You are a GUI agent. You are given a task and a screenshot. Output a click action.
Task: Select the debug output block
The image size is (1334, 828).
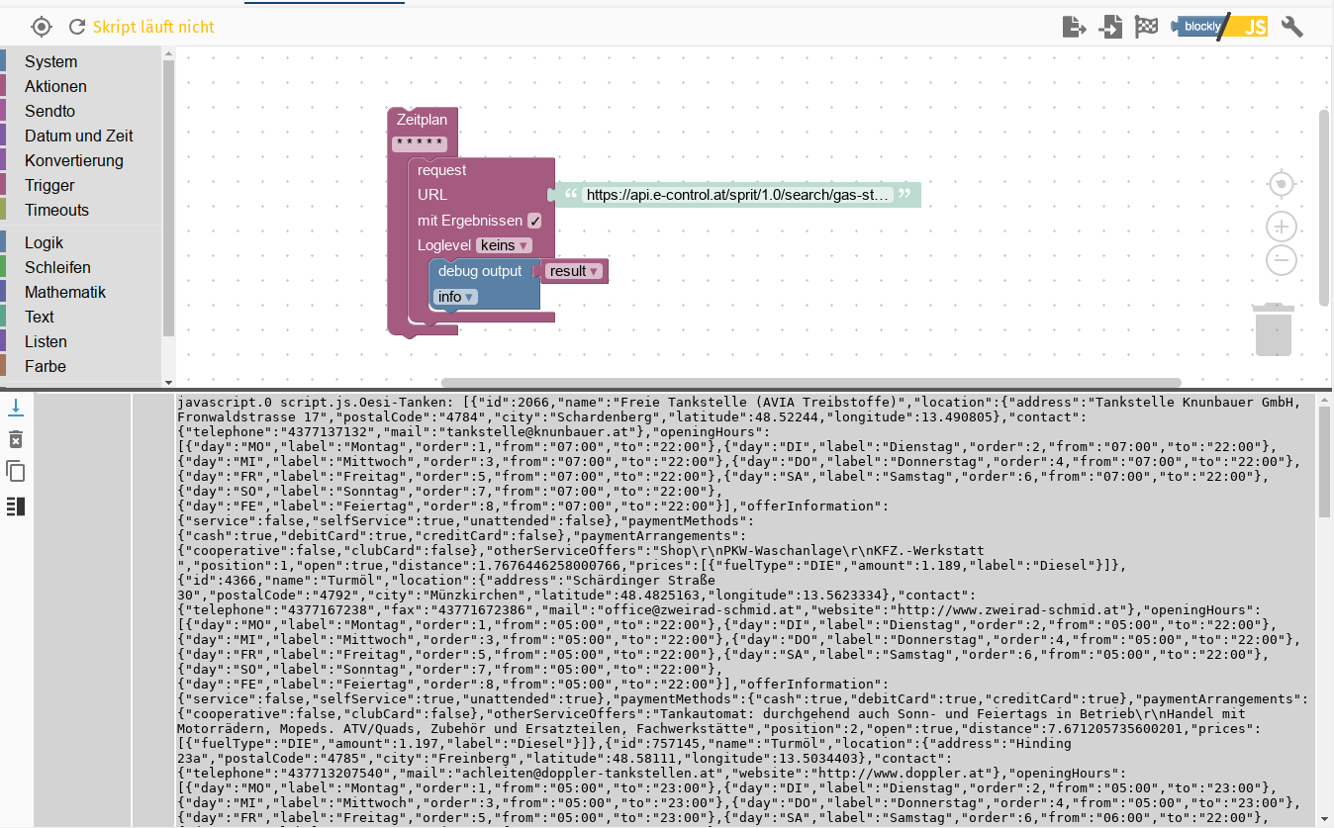[x=480, y=271]
